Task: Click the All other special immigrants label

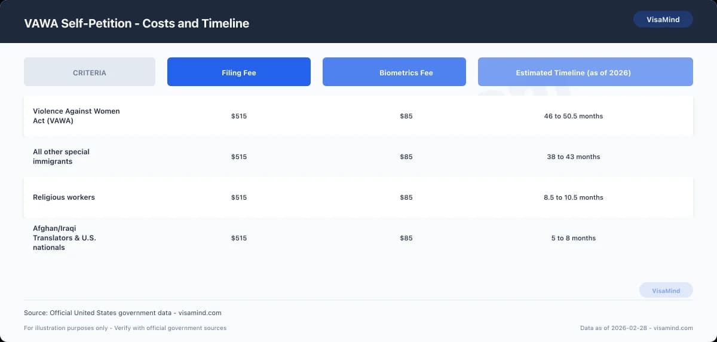Action: [61, 157]
